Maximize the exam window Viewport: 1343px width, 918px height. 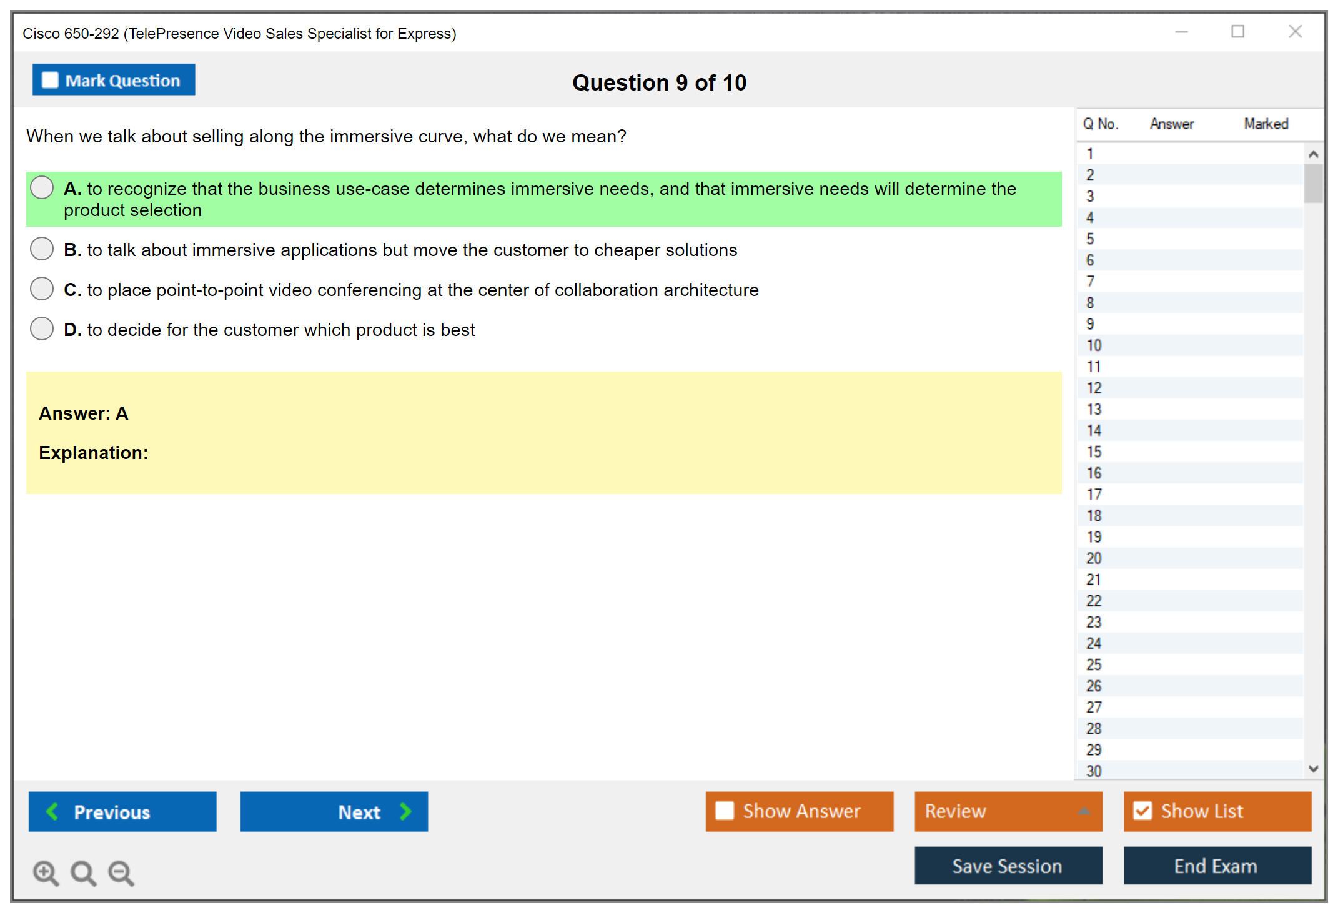coord(1237,32)
